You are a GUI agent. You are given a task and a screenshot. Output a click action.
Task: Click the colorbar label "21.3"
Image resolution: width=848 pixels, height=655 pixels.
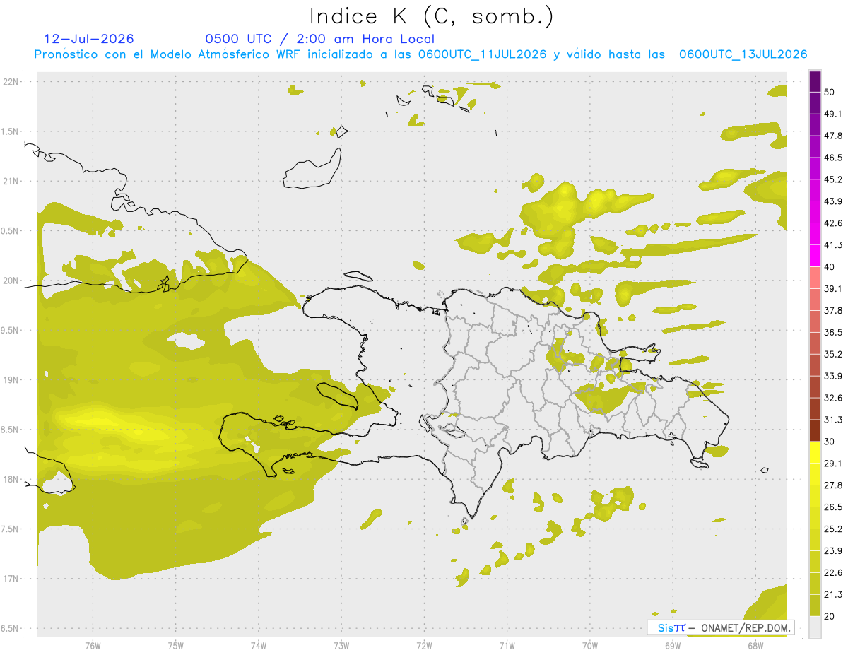(x=832, y=594)
